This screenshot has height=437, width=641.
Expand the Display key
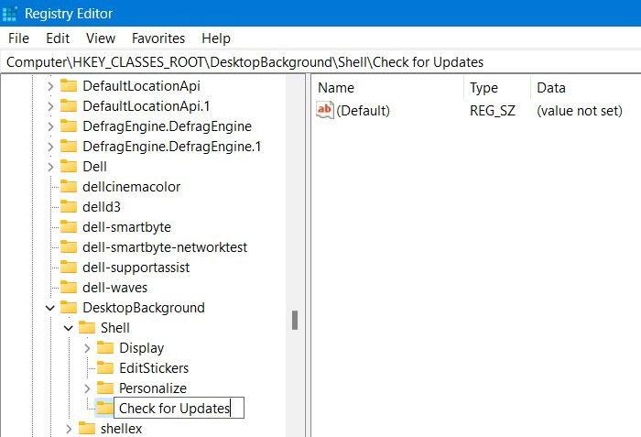coord(87,348)
